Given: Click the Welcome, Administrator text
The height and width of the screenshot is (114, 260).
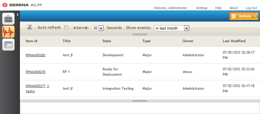Looking at the screenshot, I should (170, 8).
